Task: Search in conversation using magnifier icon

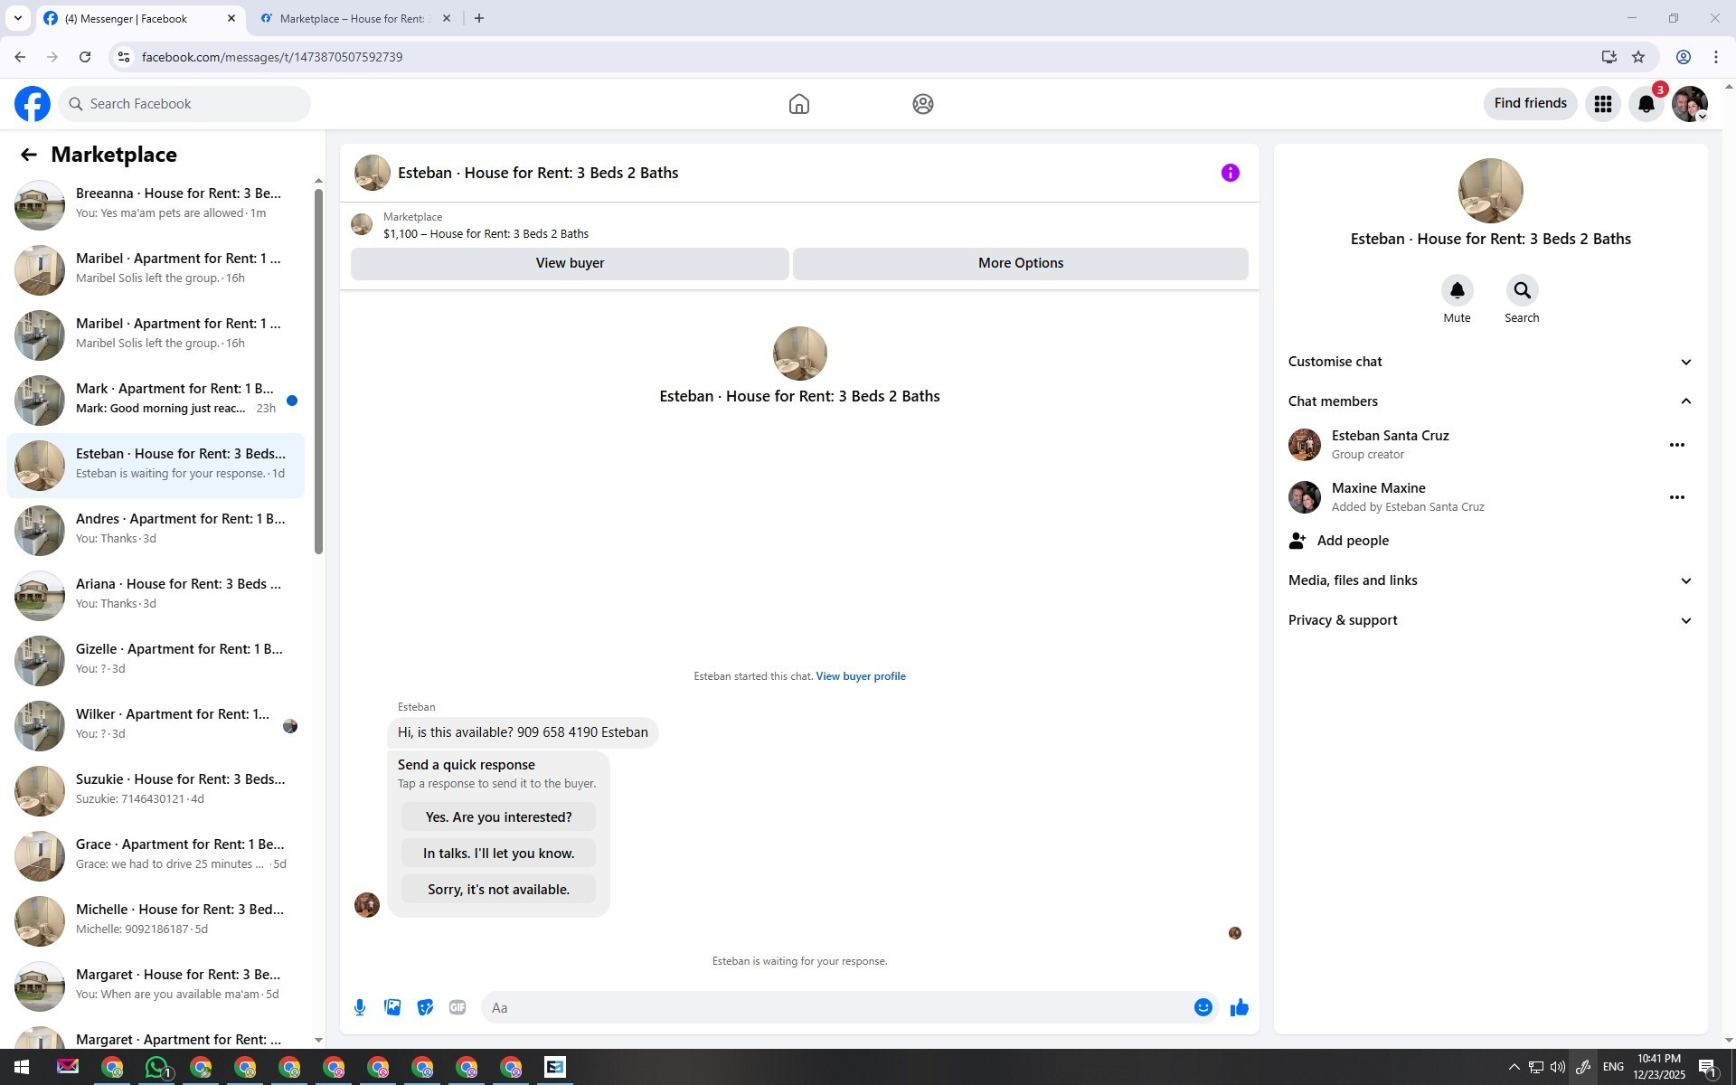Action: coord(1522,291)
